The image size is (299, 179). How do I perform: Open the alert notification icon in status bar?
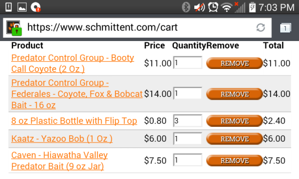click(8, 7)
